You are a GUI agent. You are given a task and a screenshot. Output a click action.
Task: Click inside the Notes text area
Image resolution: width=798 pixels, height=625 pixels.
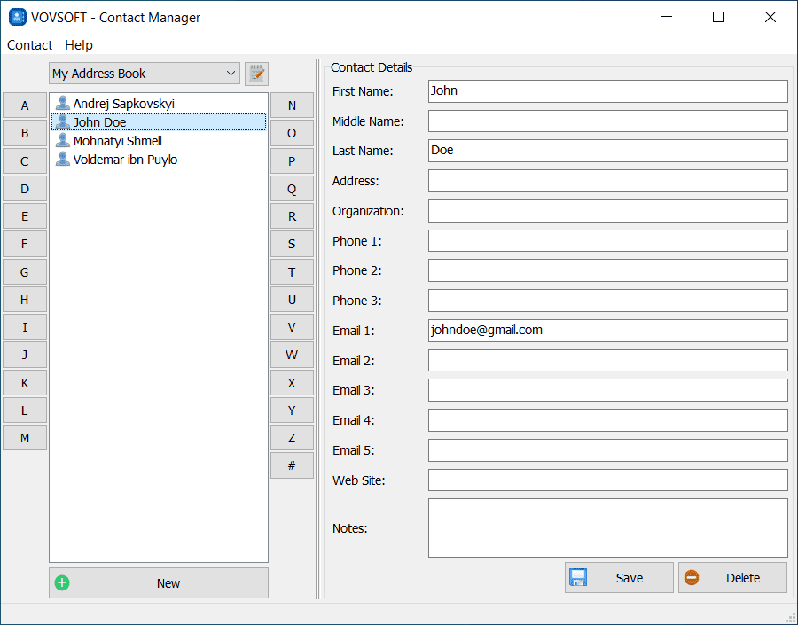(607, 527)
